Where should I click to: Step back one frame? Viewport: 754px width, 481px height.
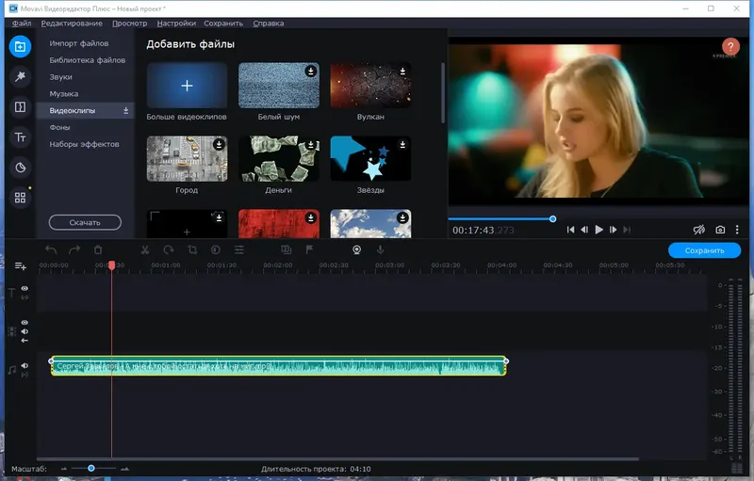(584, 230)
